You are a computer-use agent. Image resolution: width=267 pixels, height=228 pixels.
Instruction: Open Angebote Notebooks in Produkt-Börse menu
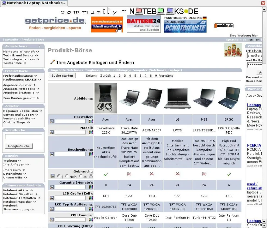point(21,89)
